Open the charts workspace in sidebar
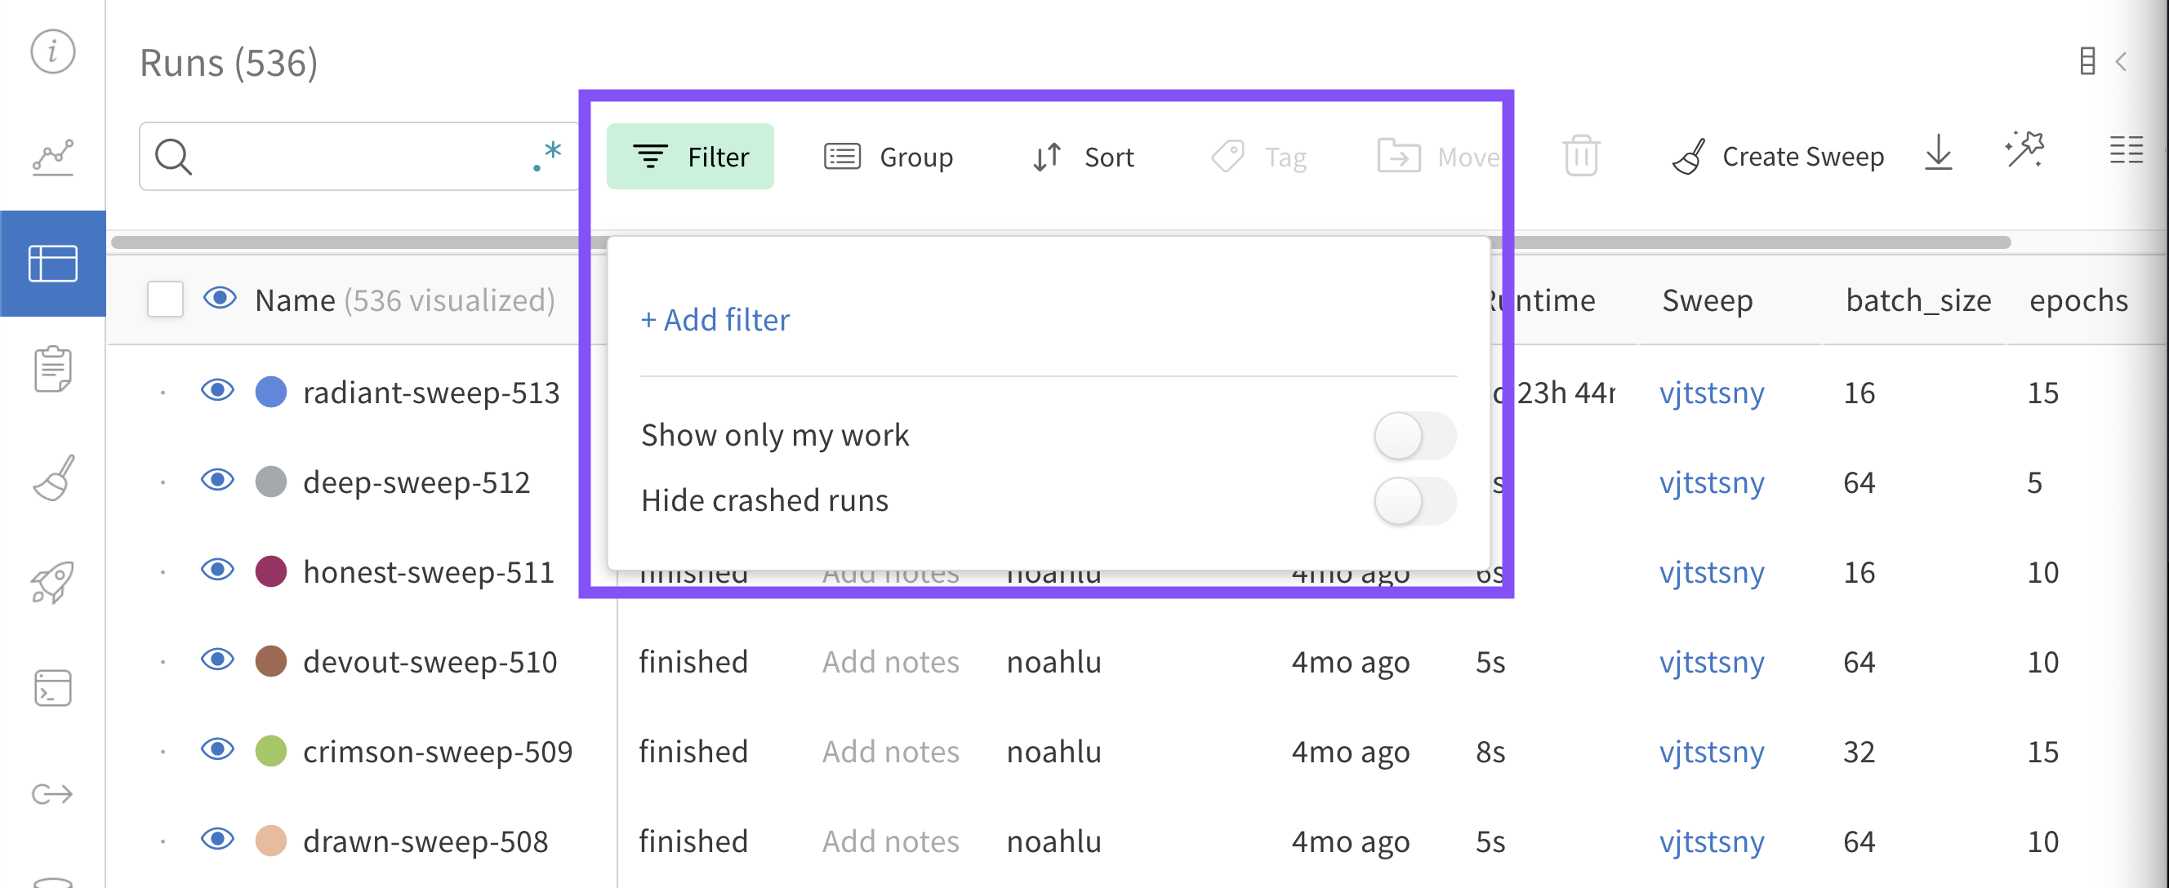 pyautogui.click(x=53, y=158)
